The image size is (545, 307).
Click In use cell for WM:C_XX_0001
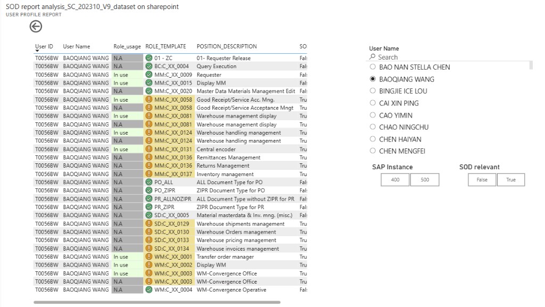tap(127, 256)
